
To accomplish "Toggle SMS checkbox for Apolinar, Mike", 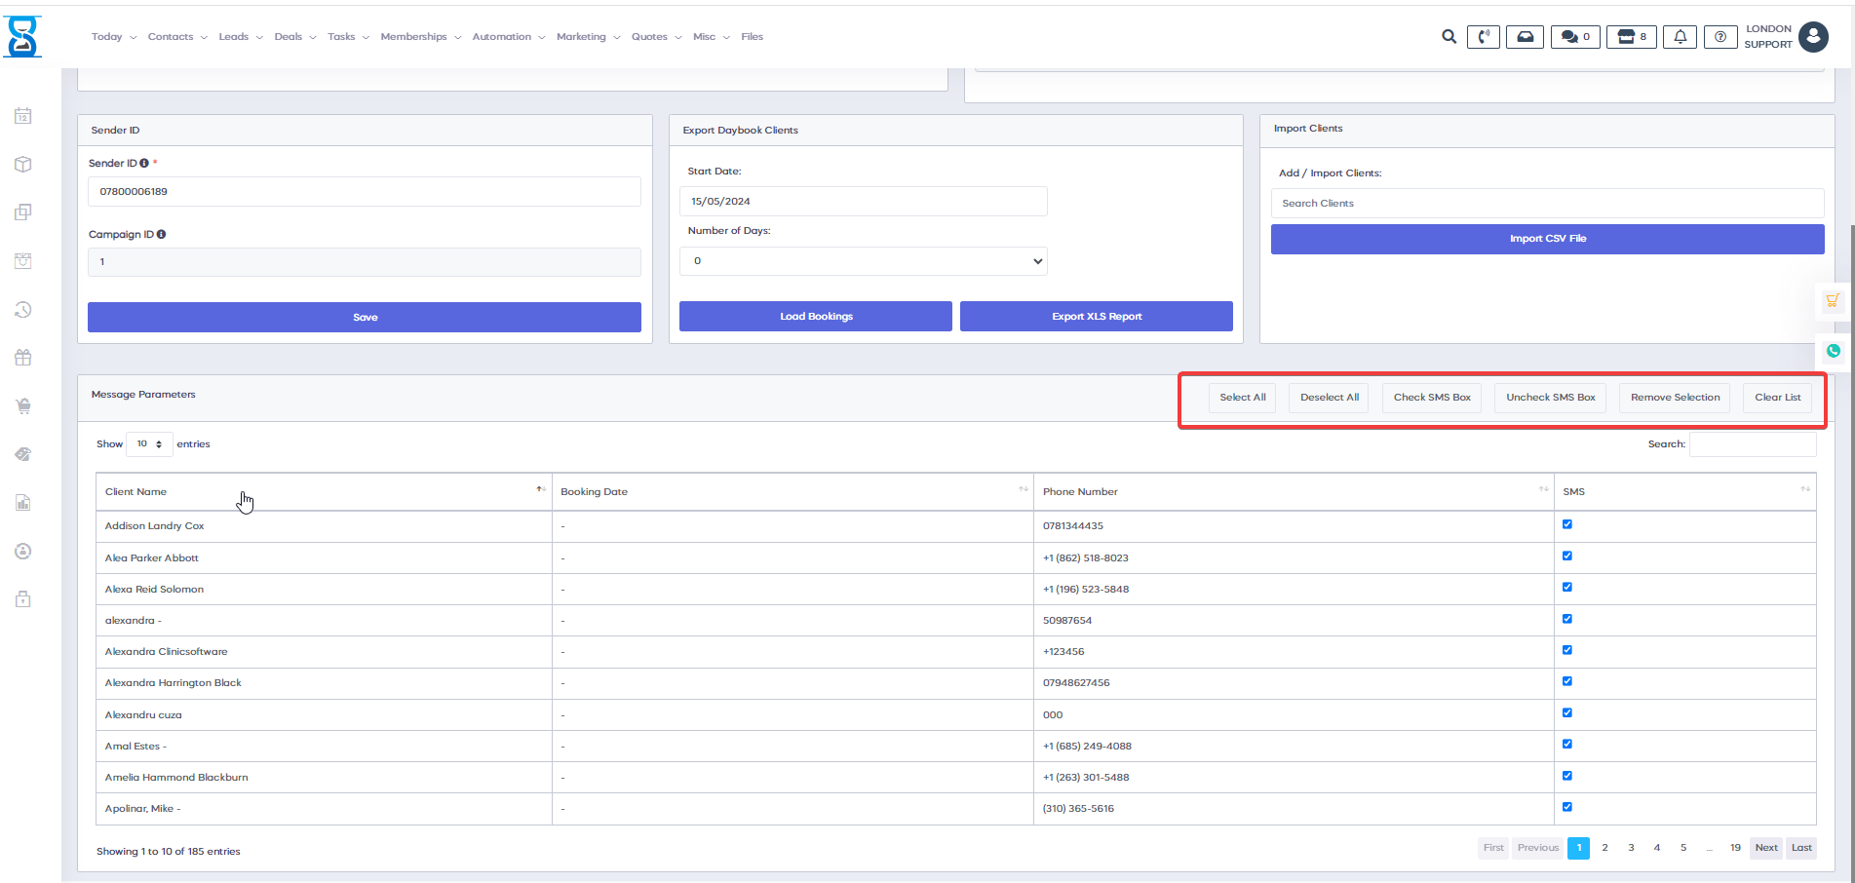I will (1567, 807).
